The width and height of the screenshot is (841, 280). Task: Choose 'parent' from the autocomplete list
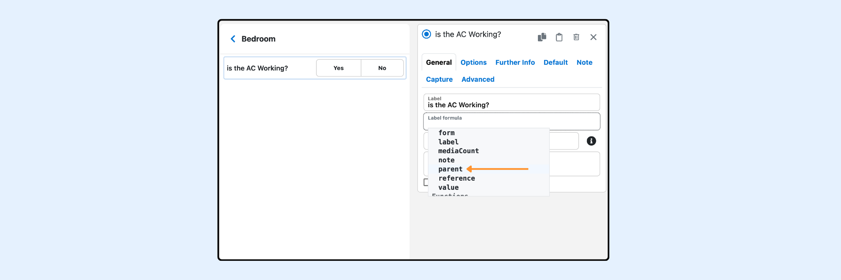(x=450, y=169)
